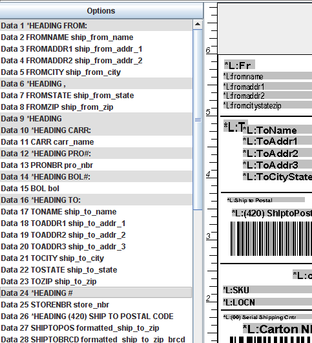Select Data 1 *HEADING FROM: row
The height and width of the screenshot is (343, 312).
[96, 26]
